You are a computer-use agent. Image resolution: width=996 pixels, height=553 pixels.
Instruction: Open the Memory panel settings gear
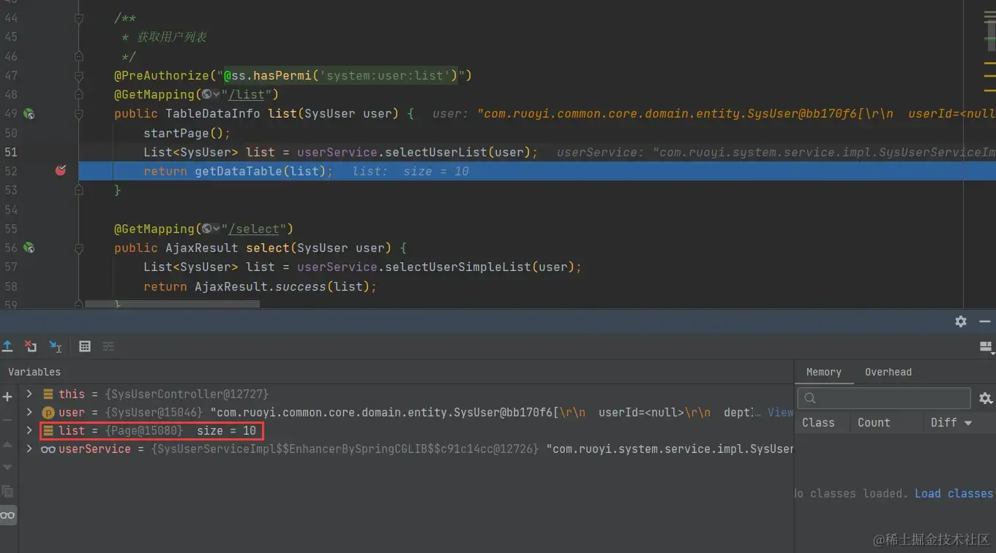pos(986,398)
